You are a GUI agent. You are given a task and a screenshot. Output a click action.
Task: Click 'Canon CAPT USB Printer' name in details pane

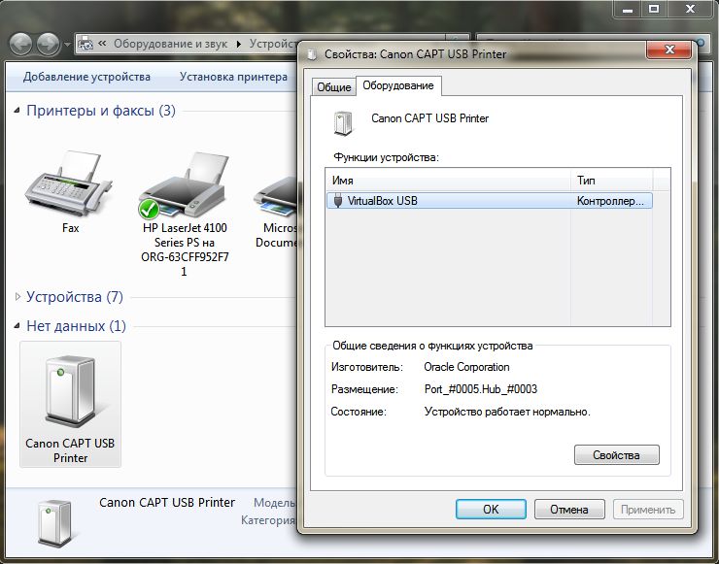click(167, 503)
